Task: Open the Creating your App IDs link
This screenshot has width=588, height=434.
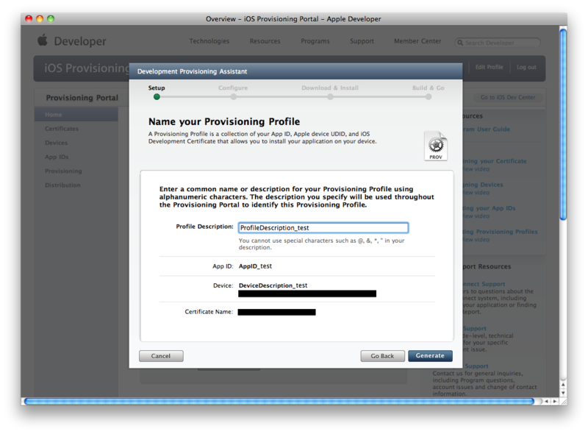Action: (489, 208)
